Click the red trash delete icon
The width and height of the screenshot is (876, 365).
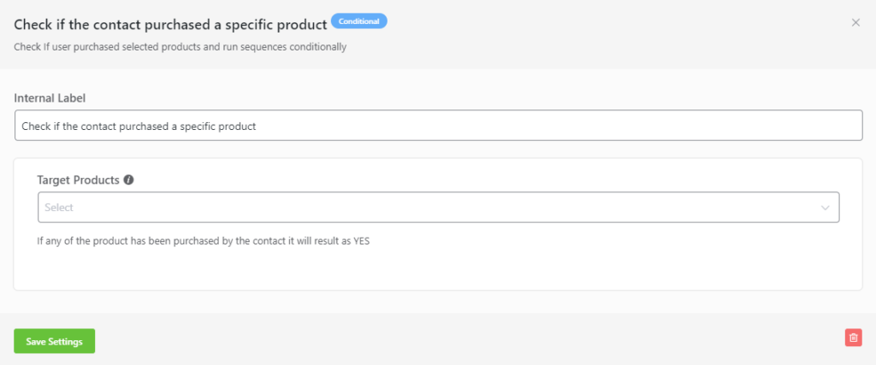click(x=853, y=338)
